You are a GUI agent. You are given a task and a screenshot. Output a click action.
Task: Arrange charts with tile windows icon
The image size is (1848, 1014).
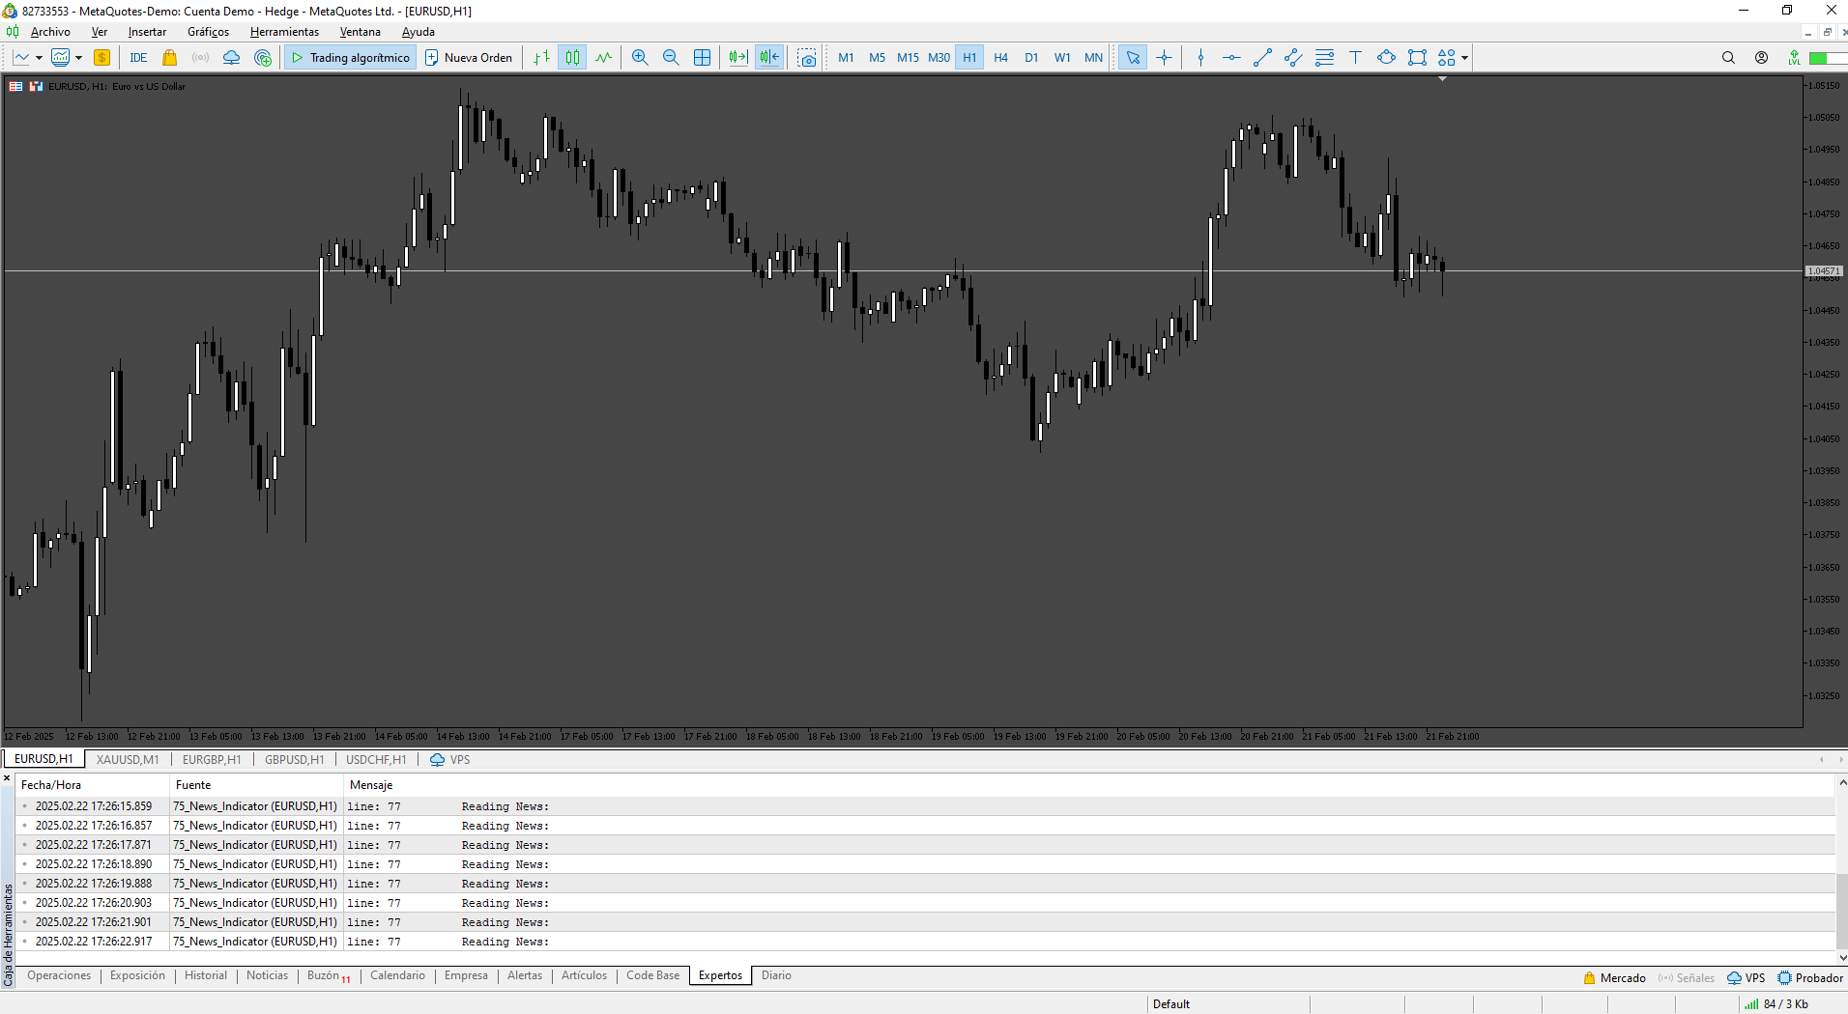tap(703, 58)
